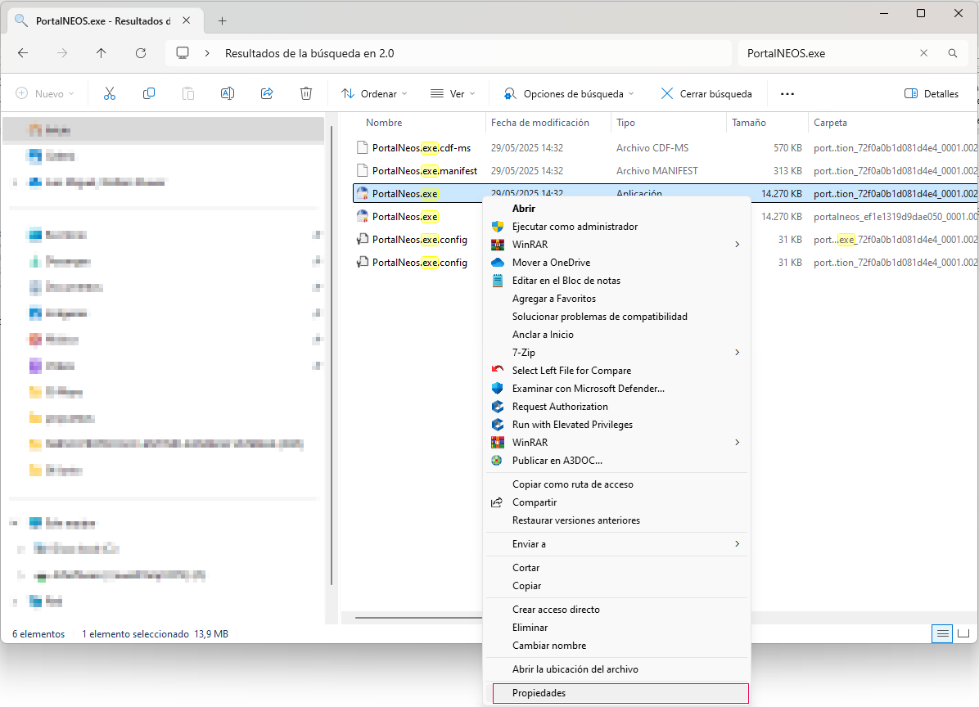
Task: Open new tab with plus button
Action: [223, 20]
